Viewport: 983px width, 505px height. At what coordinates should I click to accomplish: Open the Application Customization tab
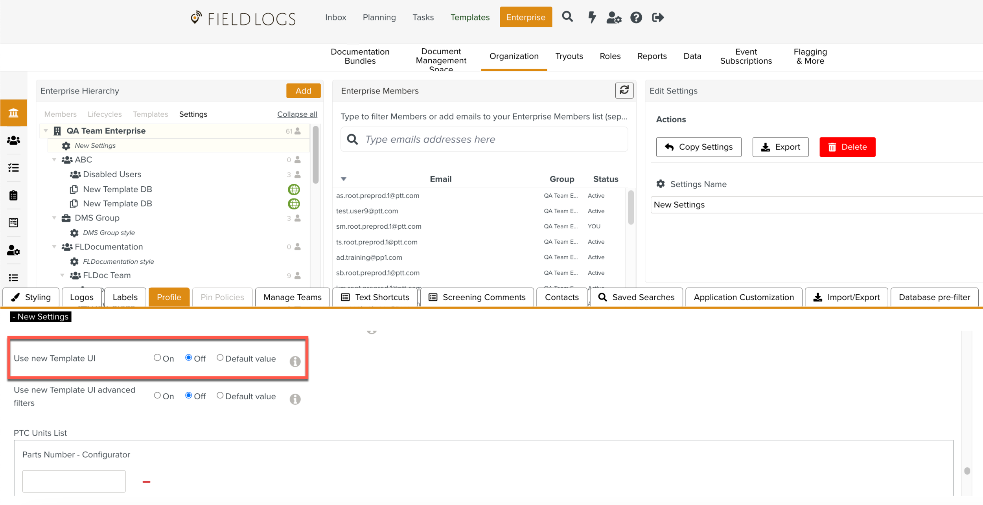[x=744, y=297]
